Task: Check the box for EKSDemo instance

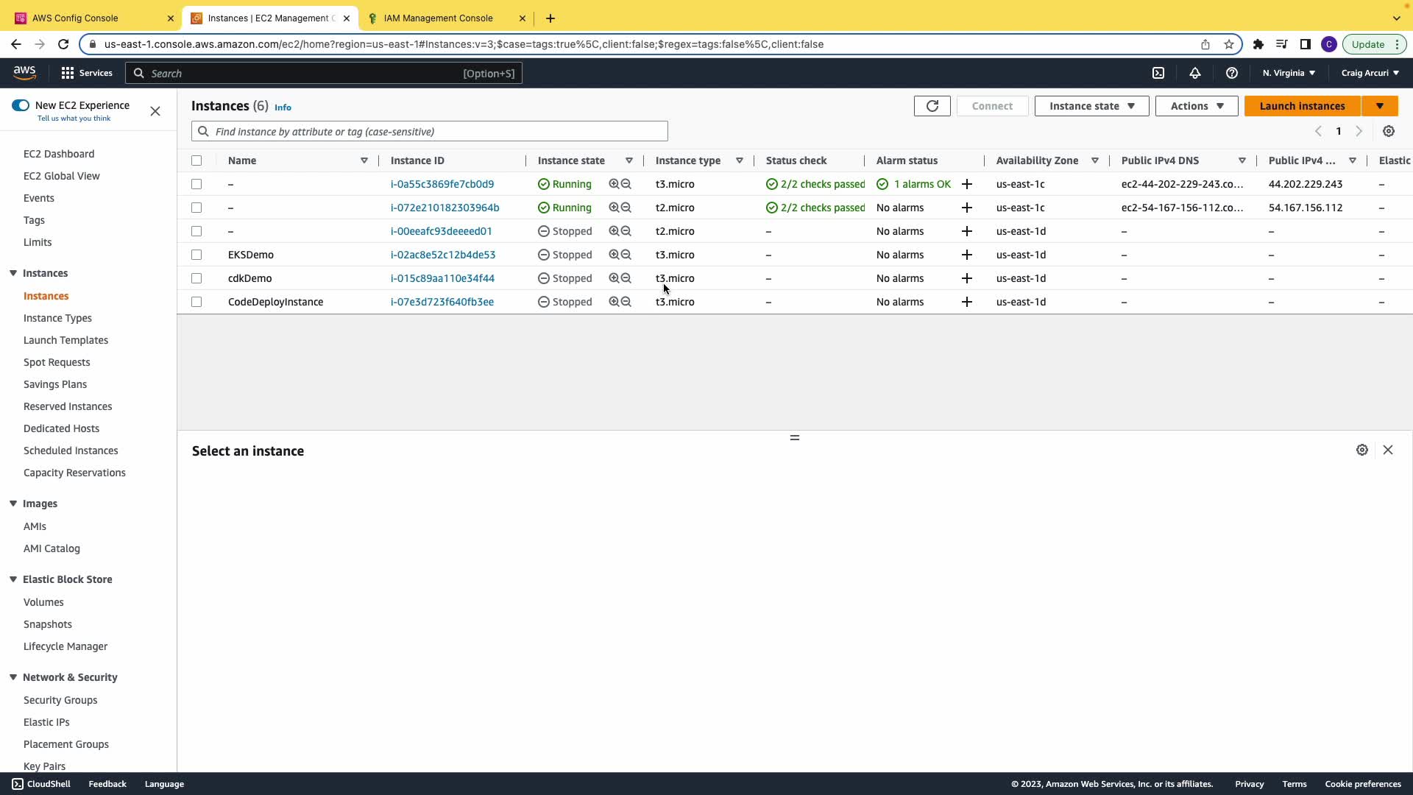Action: (x=196, y=255)
